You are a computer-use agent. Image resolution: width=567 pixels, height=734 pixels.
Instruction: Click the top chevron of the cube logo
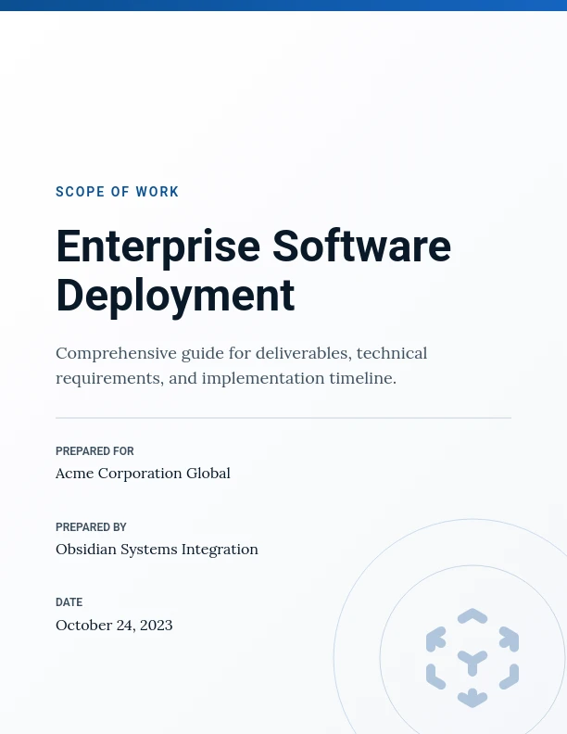(472, 615)
